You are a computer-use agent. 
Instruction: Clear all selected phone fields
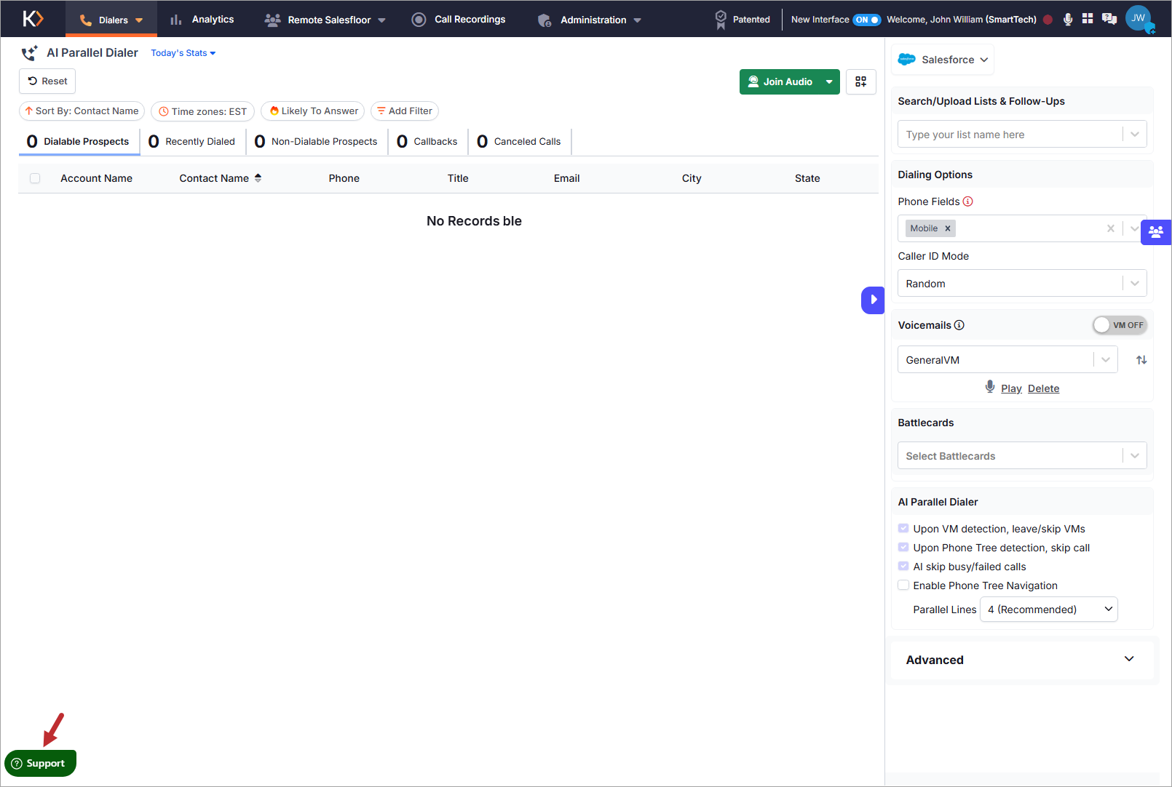click(x=1111, y=228)
